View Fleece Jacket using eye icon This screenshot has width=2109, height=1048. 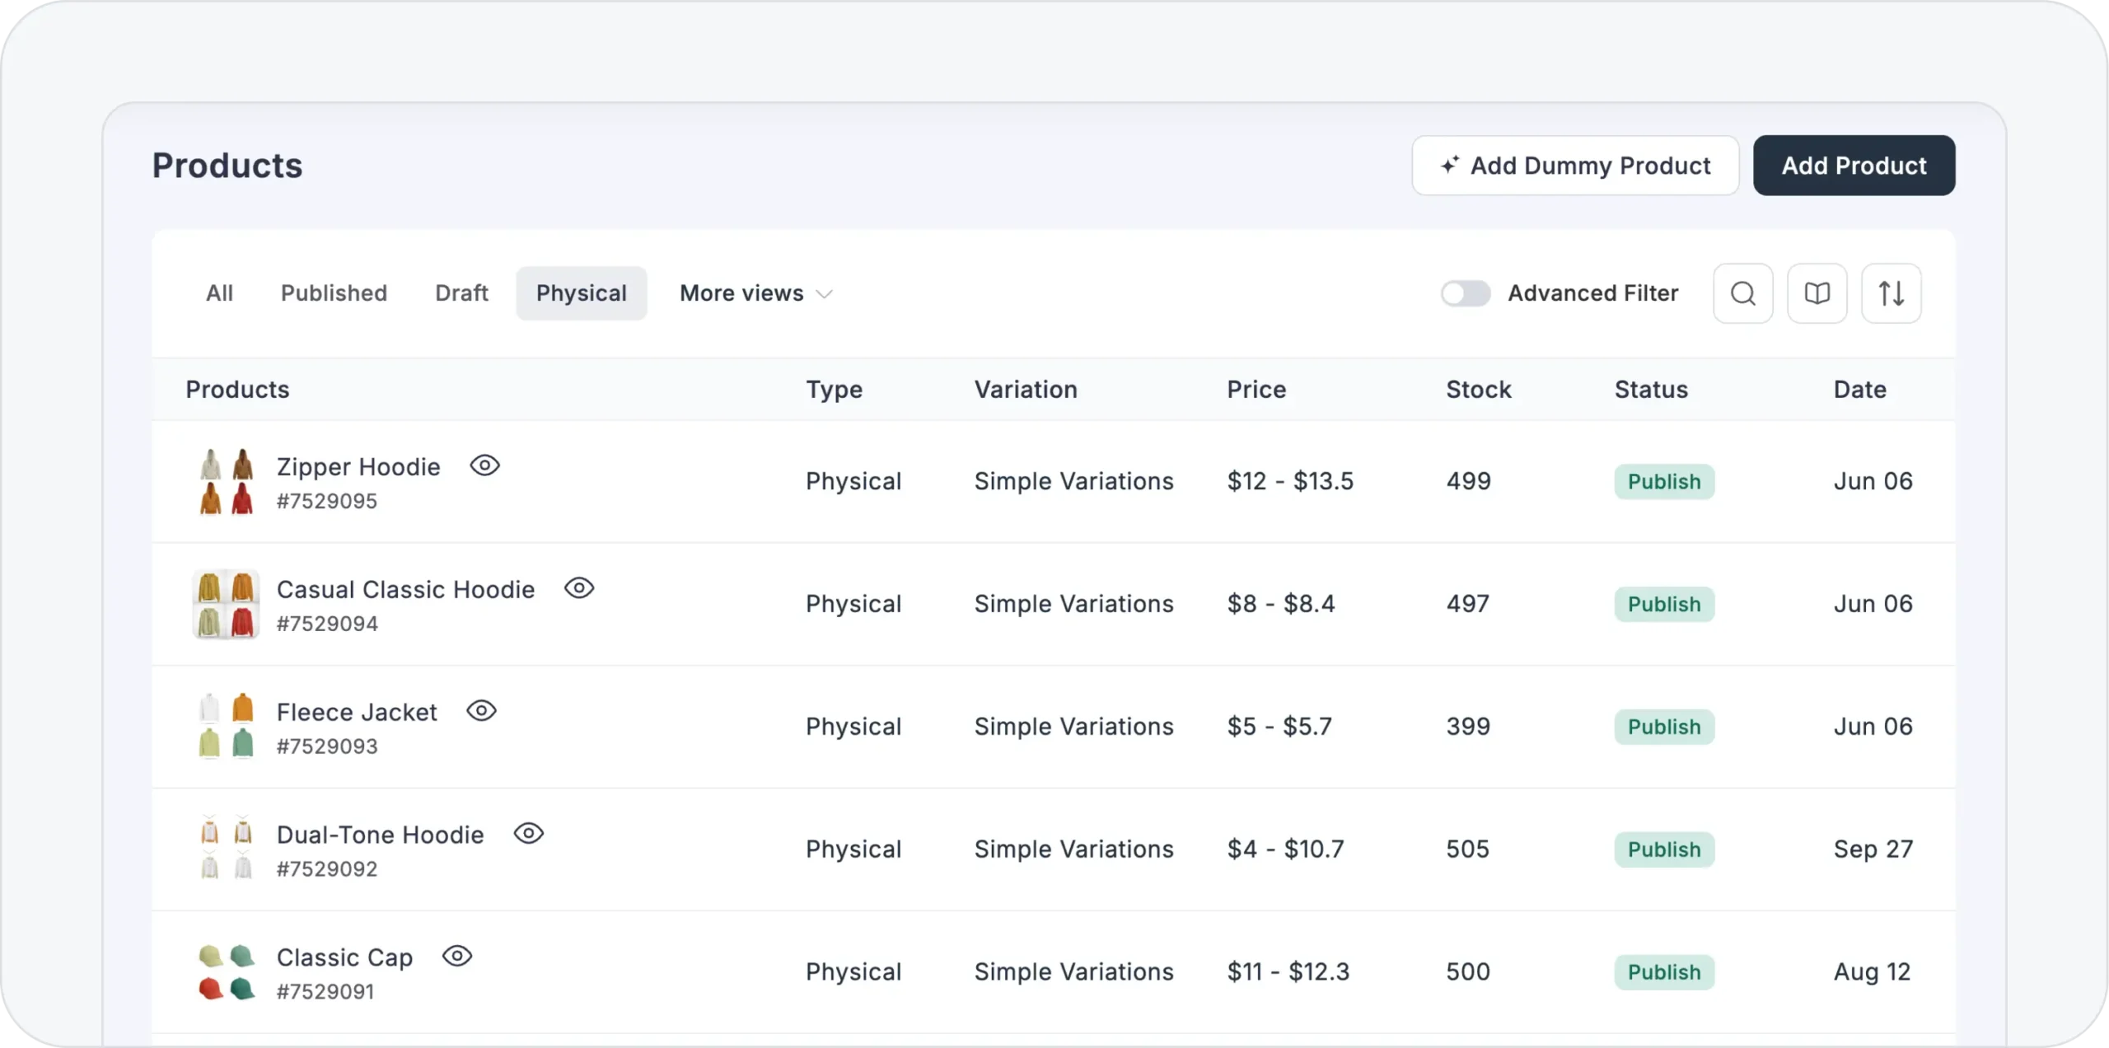point(481,711)
